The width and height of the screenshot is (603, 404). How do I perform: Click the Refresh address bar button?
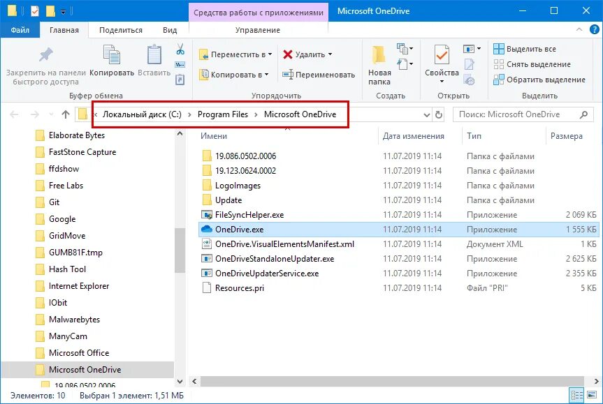point(438,114)
